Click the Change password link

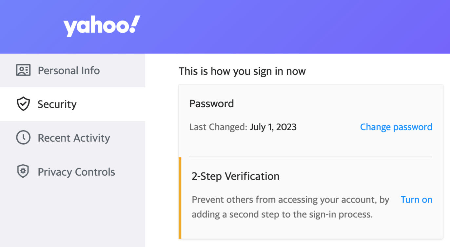(396, 127)
